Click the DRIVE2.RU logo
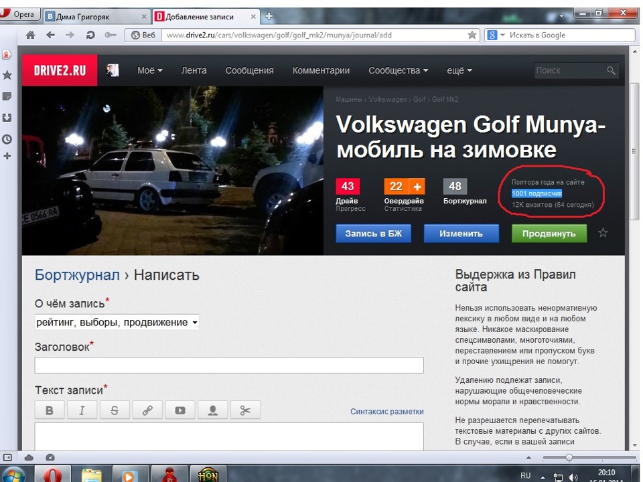The width and height of the screenshot is (643, 482). click(x=60, y=70)
